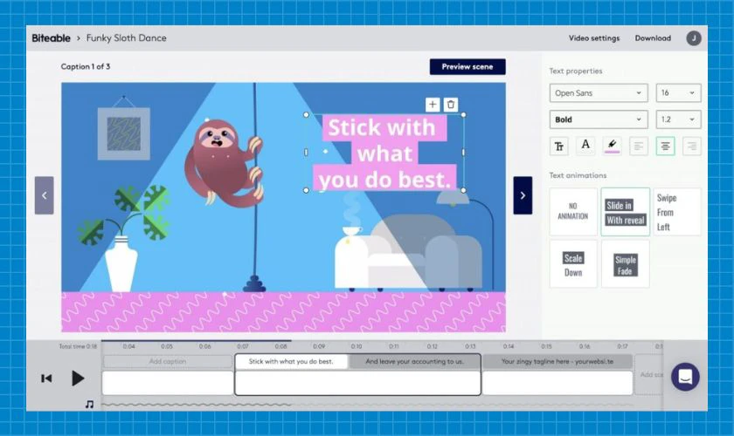This screenshot has width=734, height=436.
Task: Open the highlight color marker icon
Action: pos(612,146)
